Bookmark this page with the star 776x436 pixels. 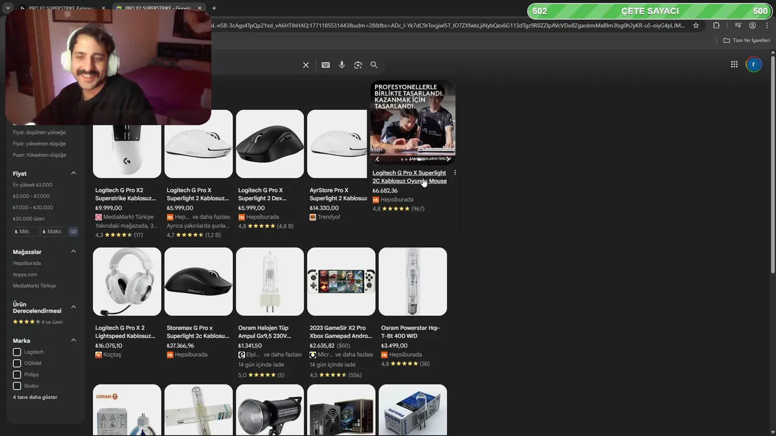(696, 25)
